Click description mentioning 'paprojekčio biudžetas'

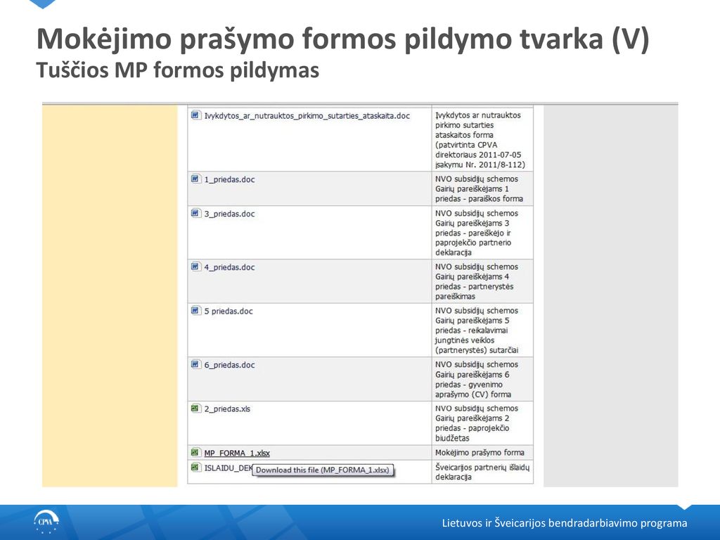point(477,423)
